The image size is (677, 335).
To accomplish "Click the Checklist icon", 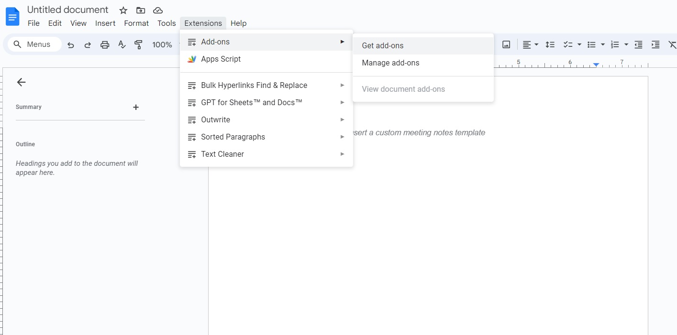I will pyautogui.click(x=568, y=44).
